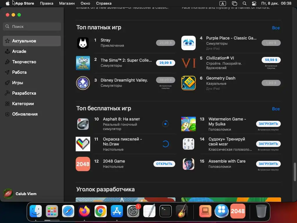The width and height of the screenshot is (297, 223).
Task: Open Разработка section in sidebar
Action: [32, 93]
